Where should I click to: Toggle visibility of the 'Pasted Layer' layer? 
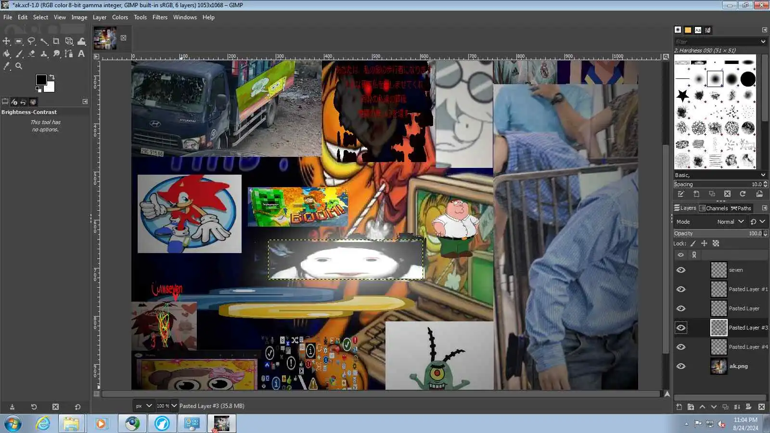click(x=681, y=309)
